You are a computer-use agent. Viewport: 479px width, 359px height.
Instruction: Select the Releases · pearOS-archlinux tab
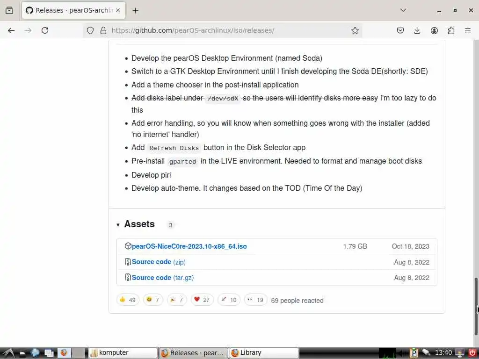pos(73,10)
